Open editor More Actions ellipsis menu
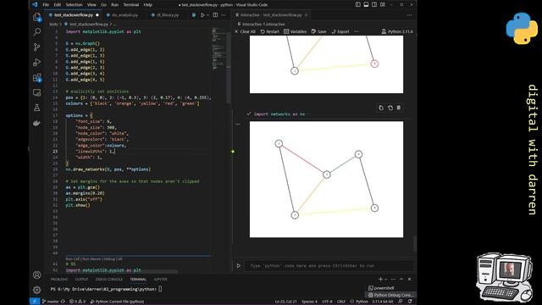Viewport: 542px width, 305px height. [224, 15]
